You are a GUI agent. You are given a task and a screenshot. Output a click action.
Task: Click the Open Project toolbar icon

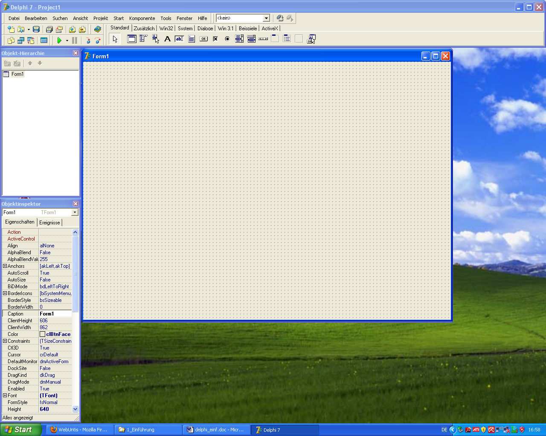coord(59,29)
